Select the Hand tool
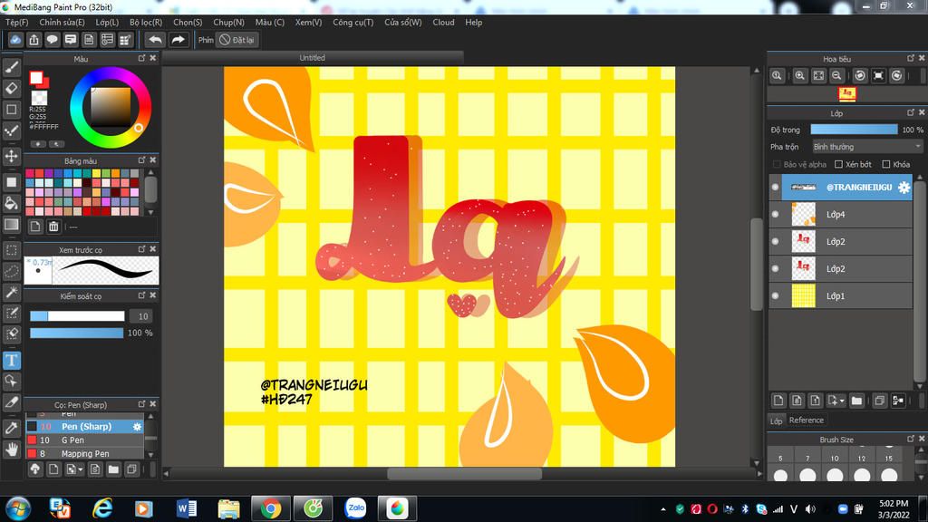The height and width of the screenshot is (522, 928). pyautogui.click(x=11, y=449)
